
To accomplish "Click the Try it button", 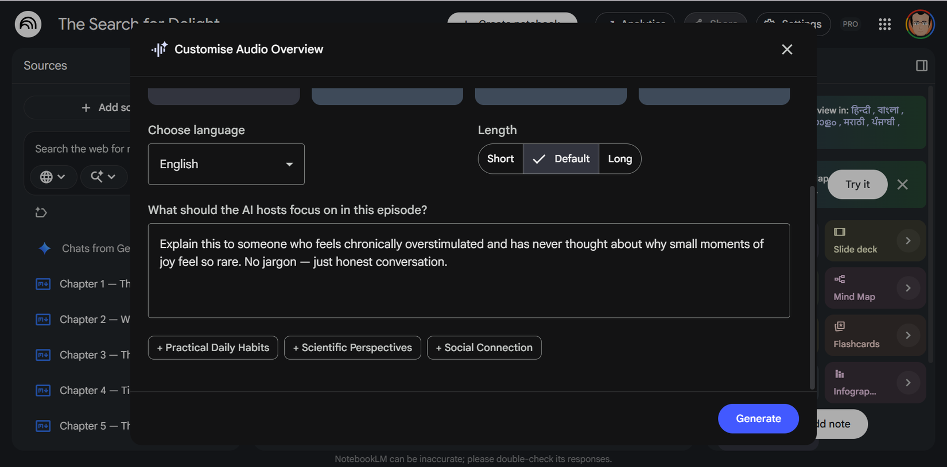I will [x=857, y=184].
